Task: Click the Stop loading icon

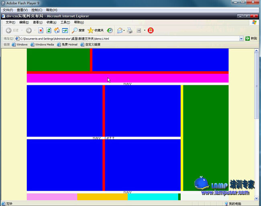Action: 41,31
